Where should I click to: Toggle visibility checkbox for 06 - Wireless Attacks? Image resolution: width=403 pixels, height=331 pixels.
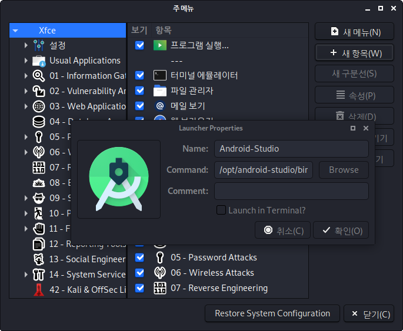point(139,273)
